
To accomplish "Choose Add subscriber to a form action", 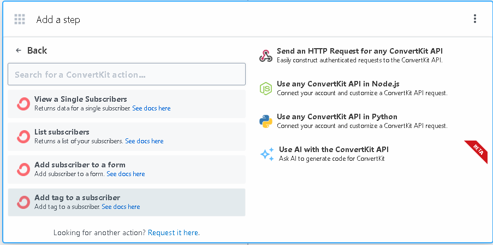I will 127,170.
